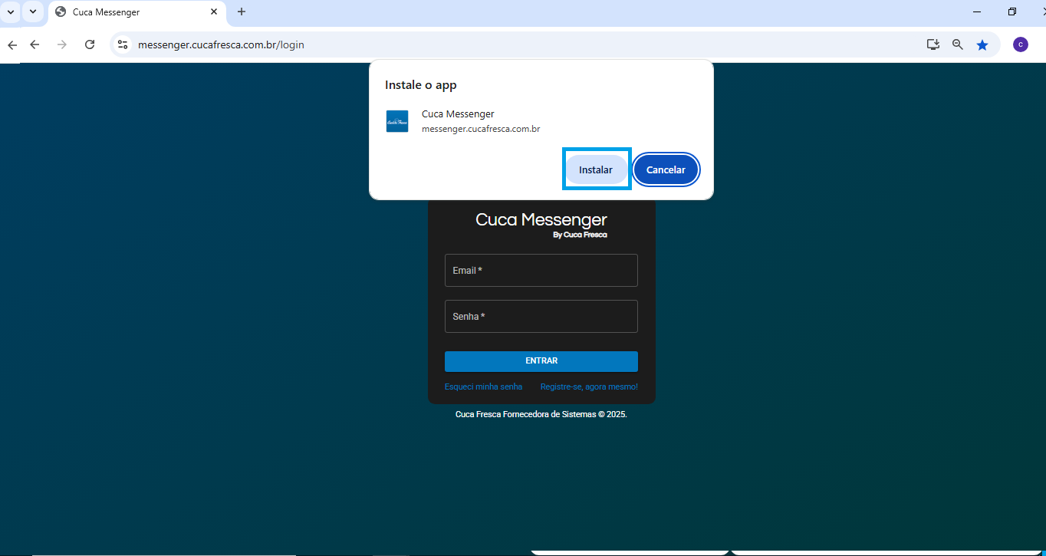Image resolution: width=1046 pixels, height=556 pixels.
Task: Click the Instalar button in the dialog
Action: point(596,169)
